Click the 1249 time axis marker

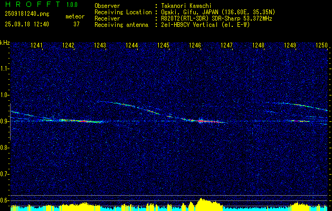290,45
